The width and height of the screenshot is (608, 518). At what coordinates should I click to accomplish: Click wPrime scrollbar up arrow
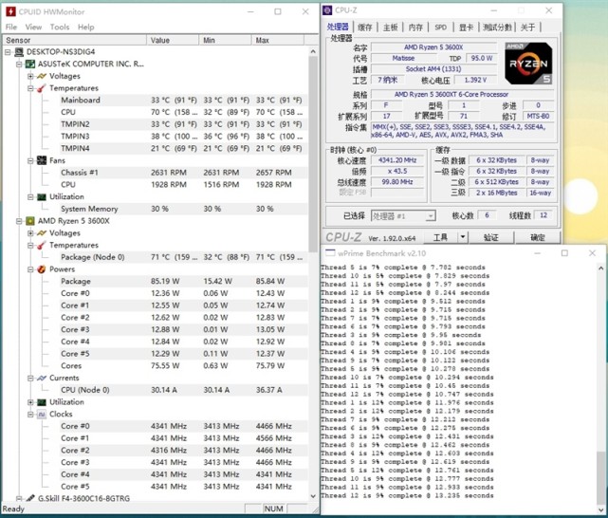[600, 268]
